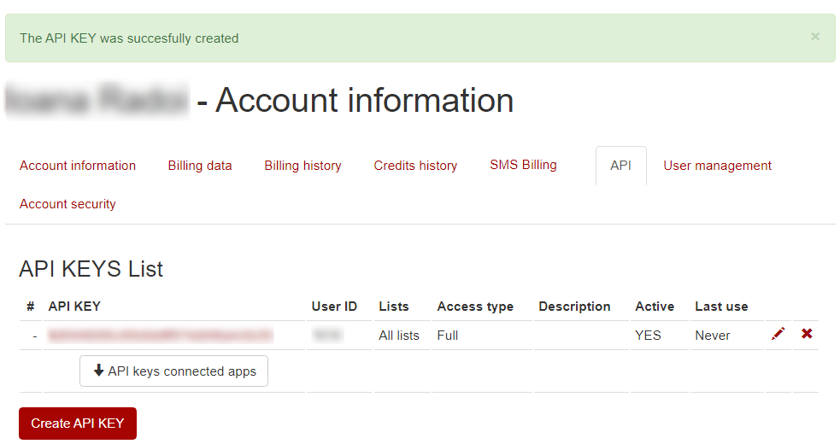Viewport: 840px width, 444px height.
Task: Click the YES active status cell
Action: tap(648, 336)
